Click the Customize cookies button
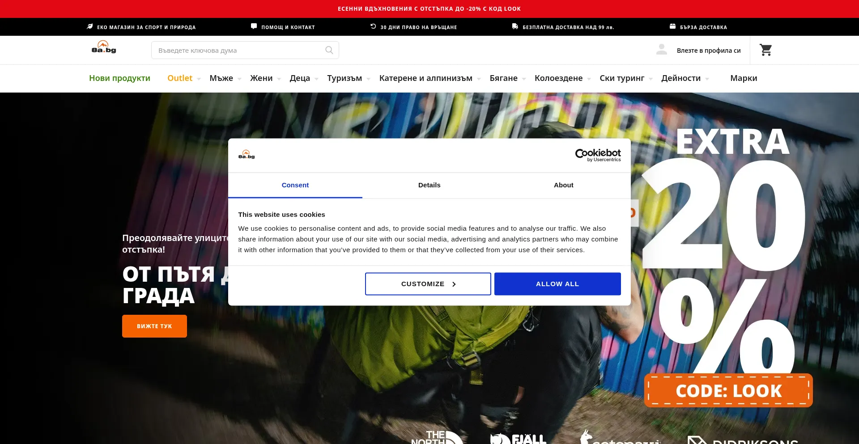The height and width of the screenshot is (444, 859). [x=428, y=284]
